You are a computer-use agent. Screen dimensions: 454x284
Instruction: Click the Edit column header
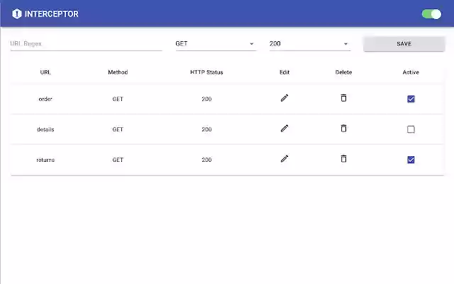click(284, 72)
